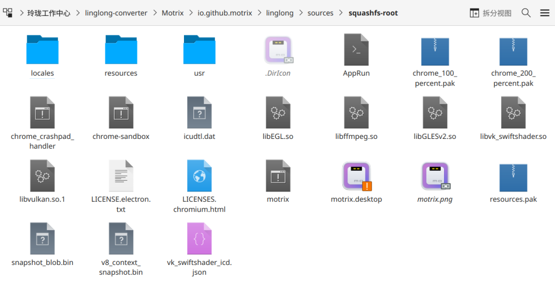Open the locales folder icon
This screenshot has height=284, width=555.
[43, 49]
